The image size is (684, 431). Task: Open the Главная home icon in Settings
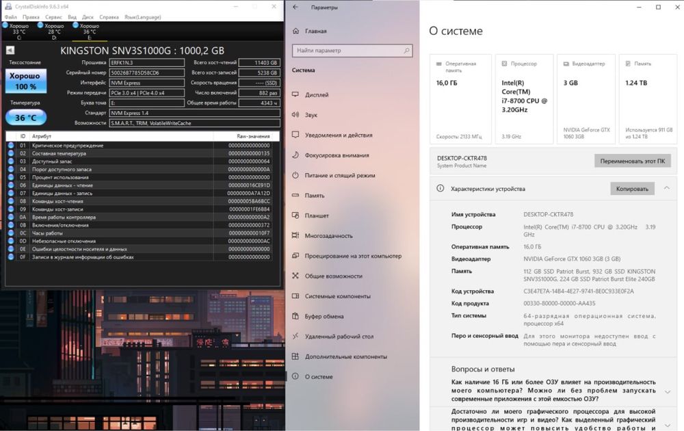295,31
